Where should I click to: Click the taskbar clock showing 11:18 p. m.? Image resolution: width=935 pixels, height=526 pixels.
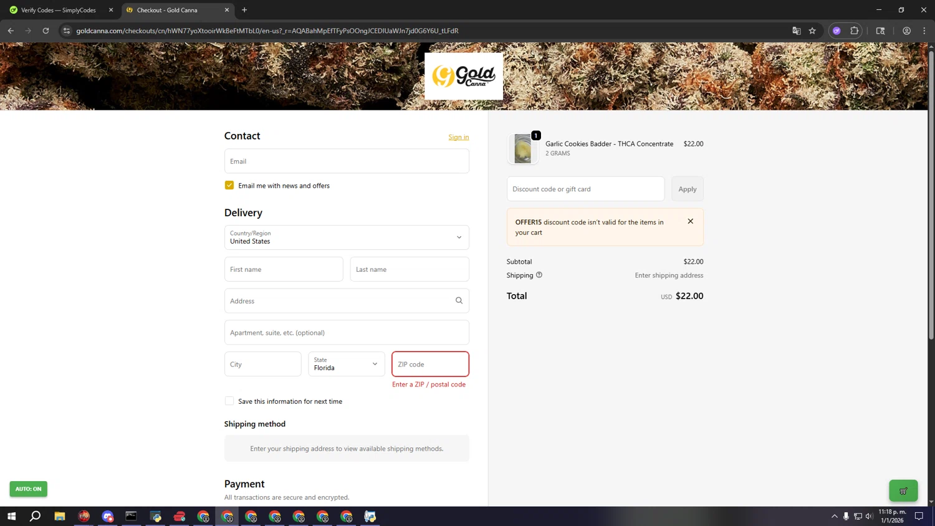click(892, 516)
